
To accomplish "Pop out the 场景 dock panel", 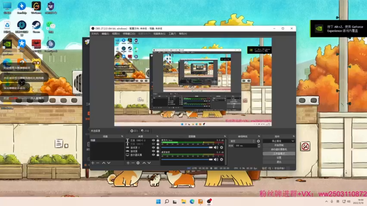I will (122, 136).
